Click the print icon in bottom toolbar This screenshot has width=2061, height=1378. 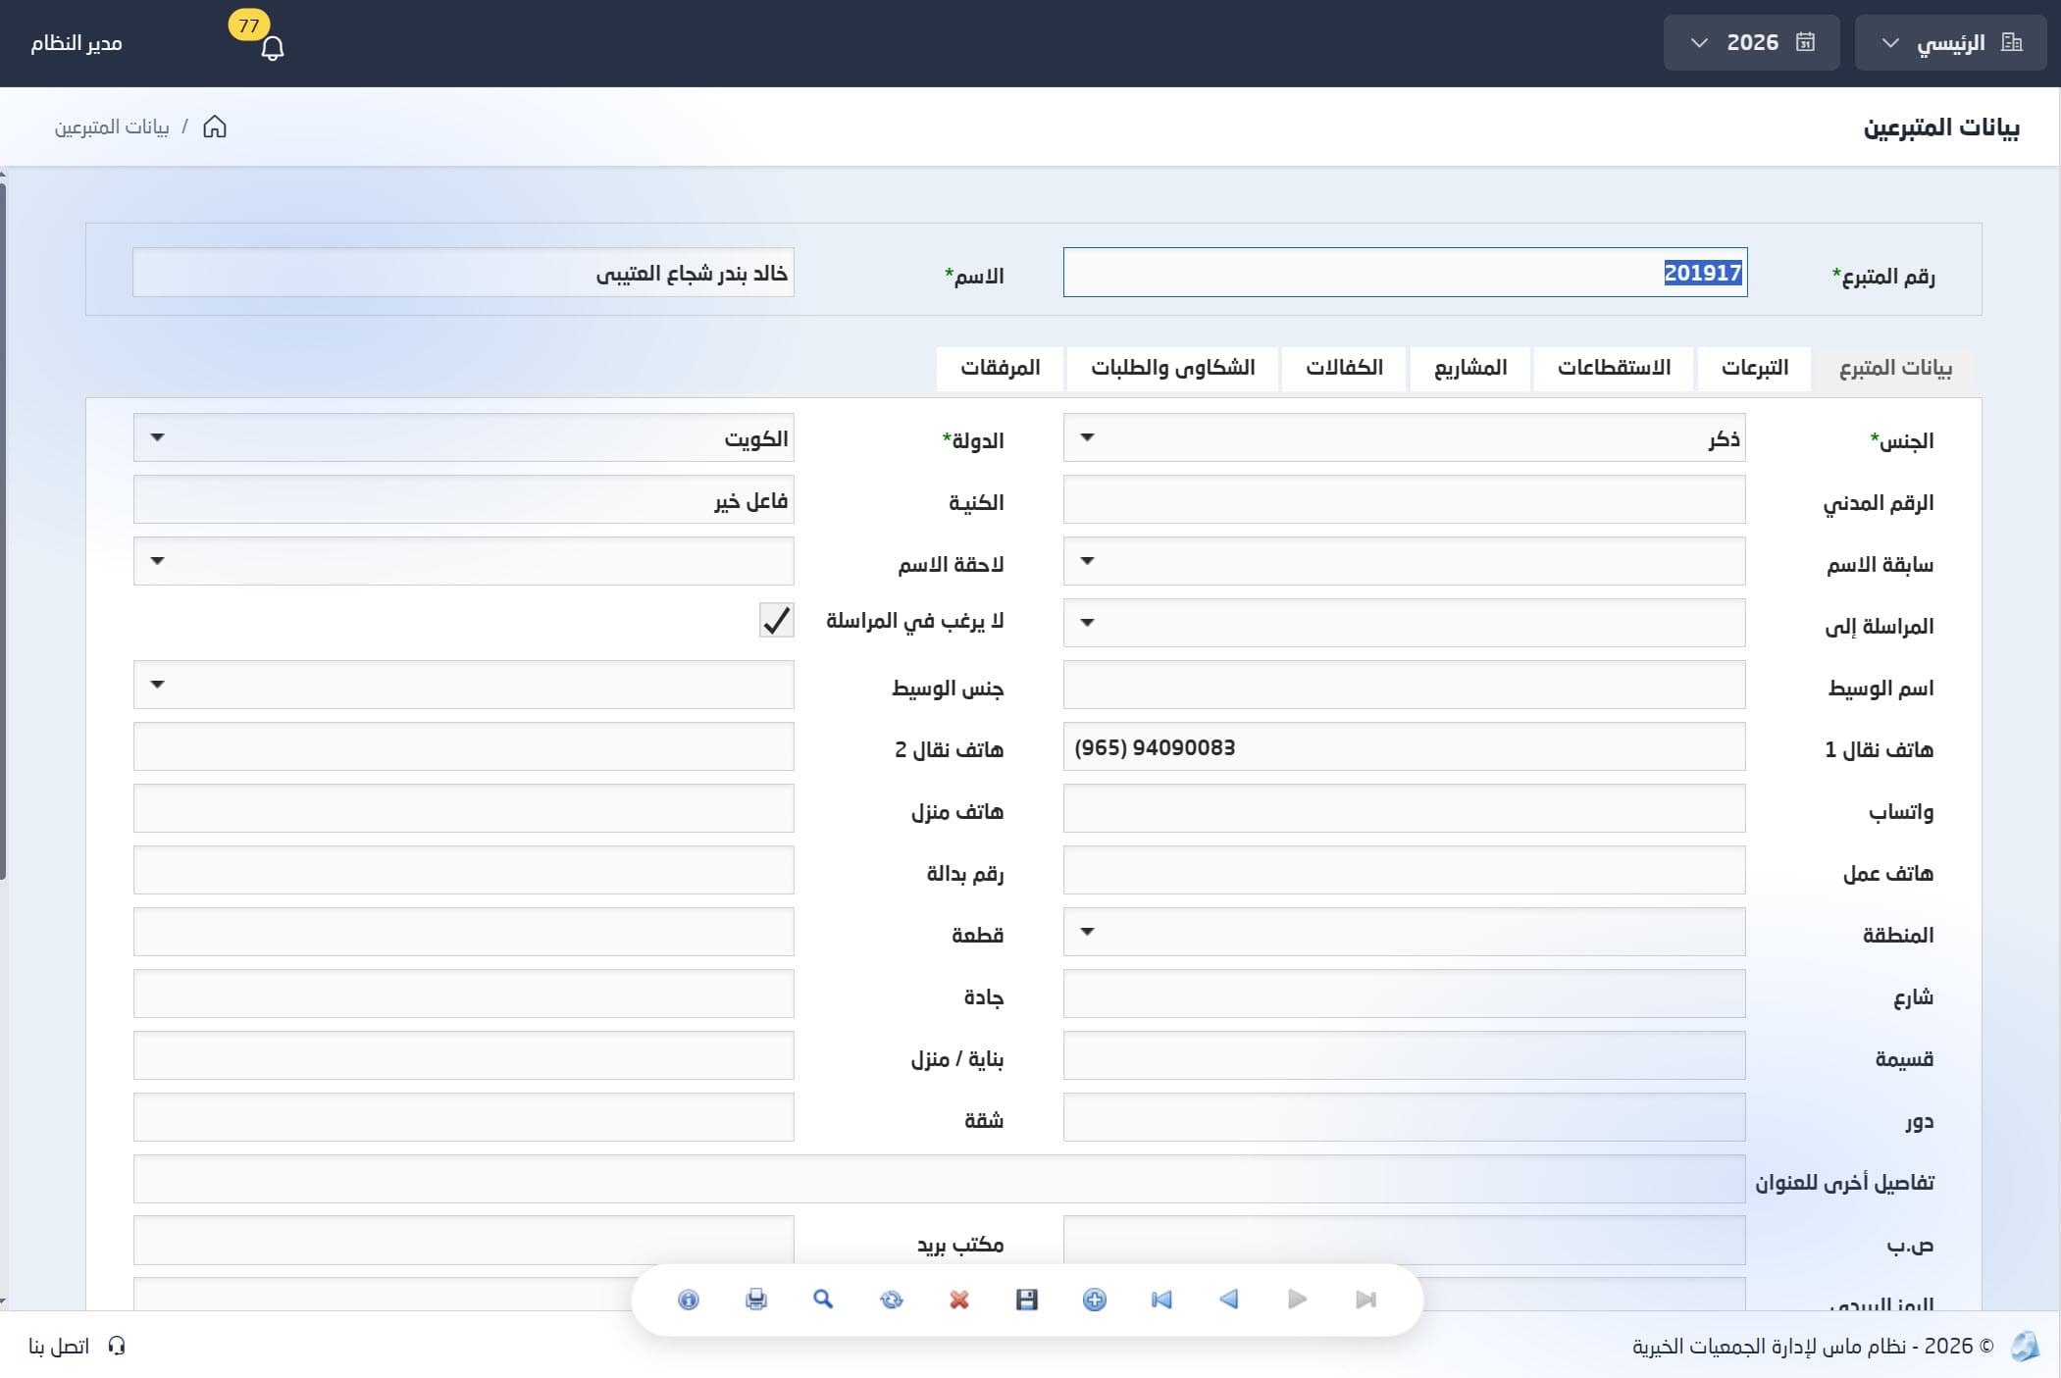point(756,1300)
